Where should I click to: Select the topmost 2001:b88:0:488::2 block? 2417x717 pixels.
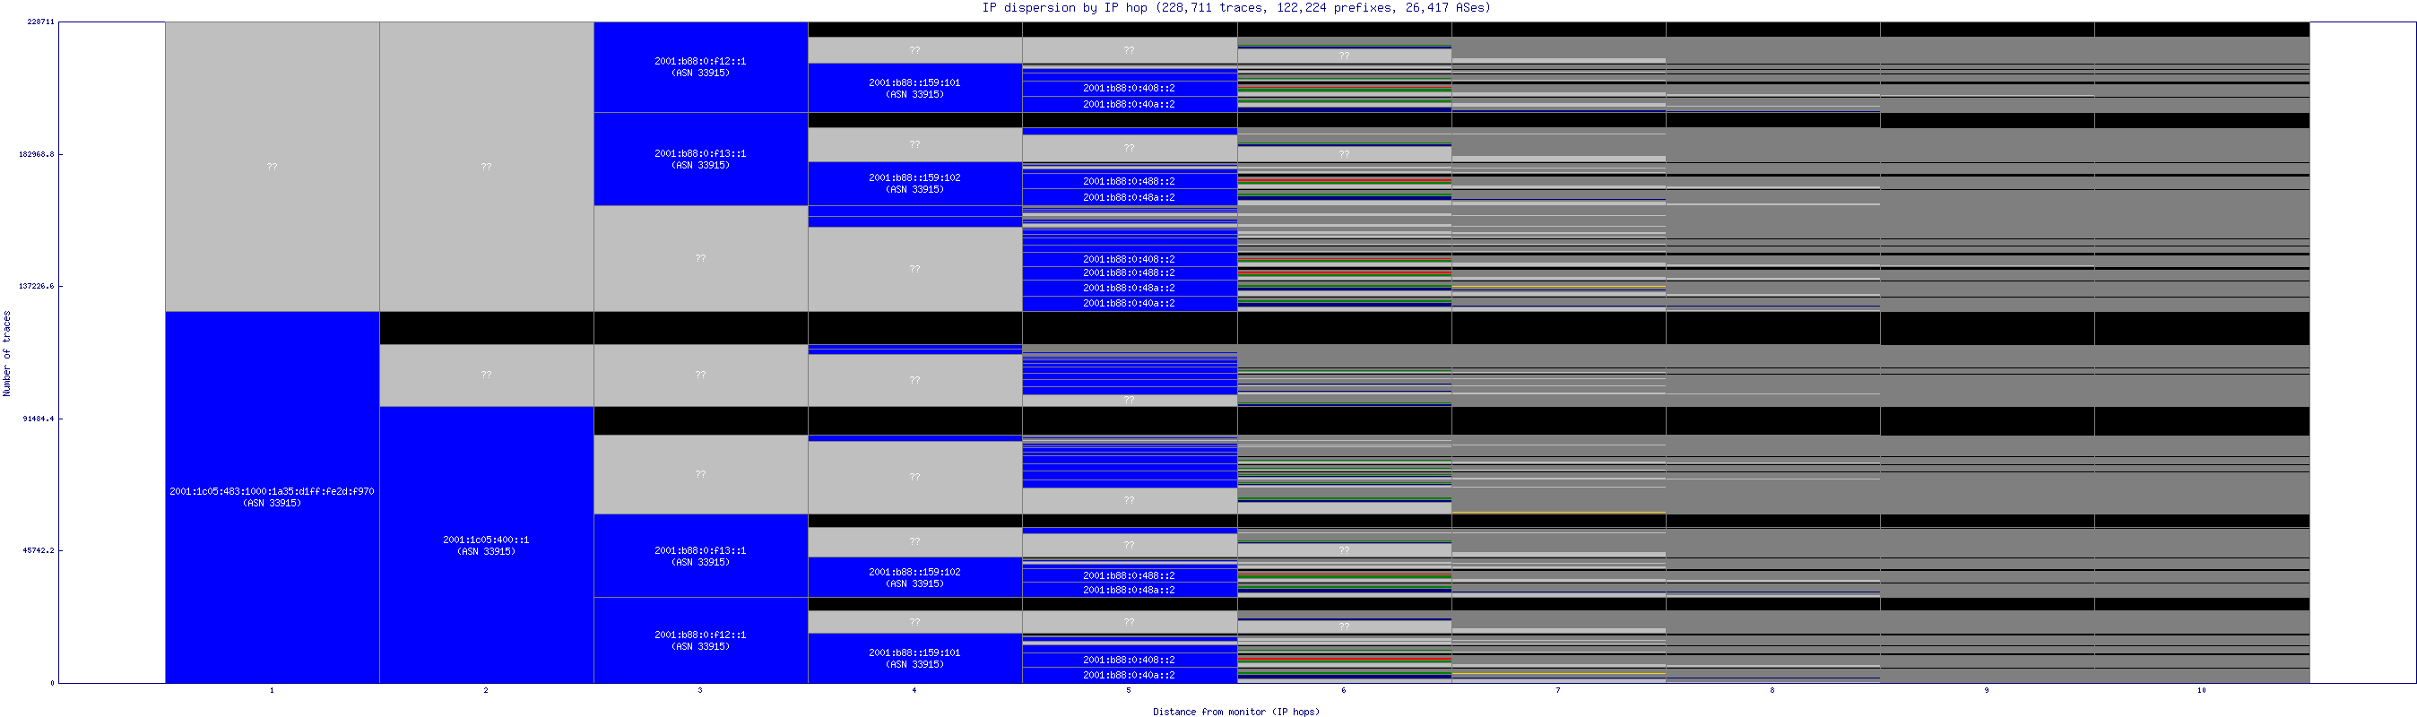click(1130, 181)
